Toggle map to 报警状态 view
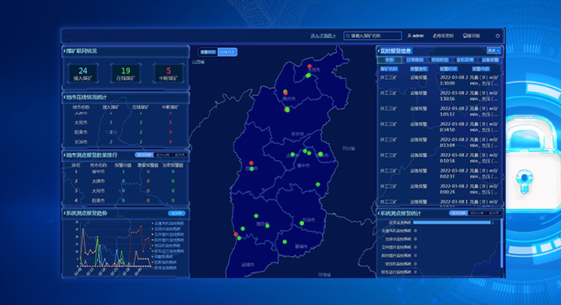Screen dimensions: 561x305 pyautogui.click(x=208, y=52)
